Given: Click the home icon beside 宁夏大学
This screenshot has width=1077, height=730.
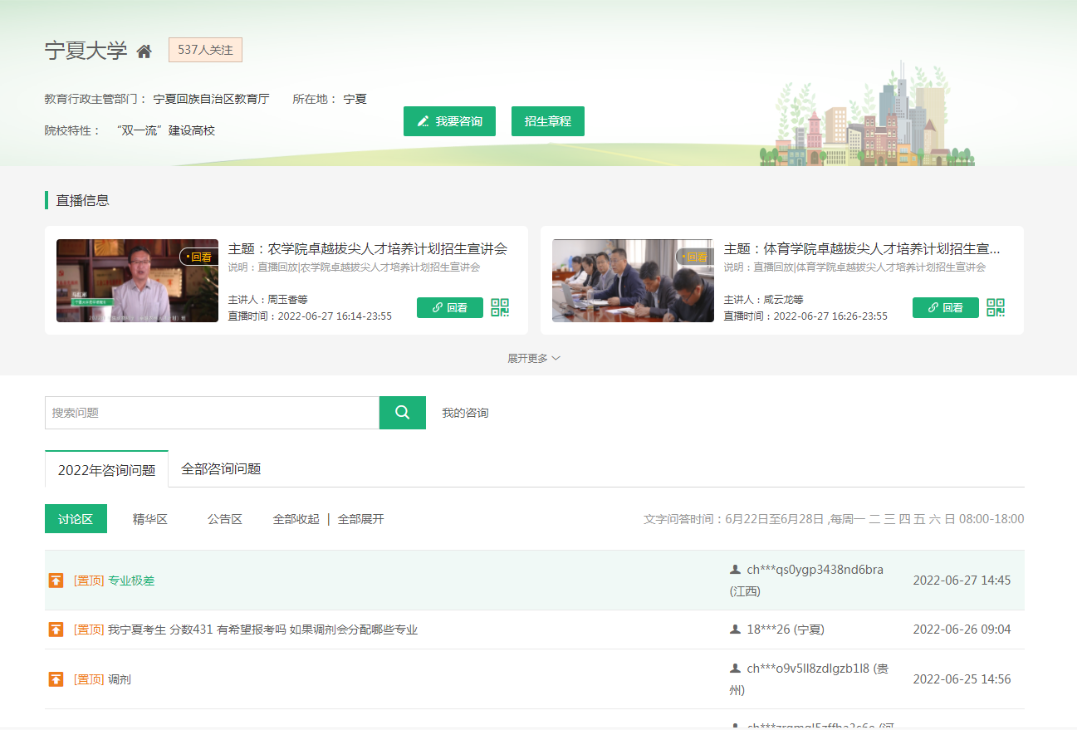Looking at the screenshot, I should coord(144,51).
